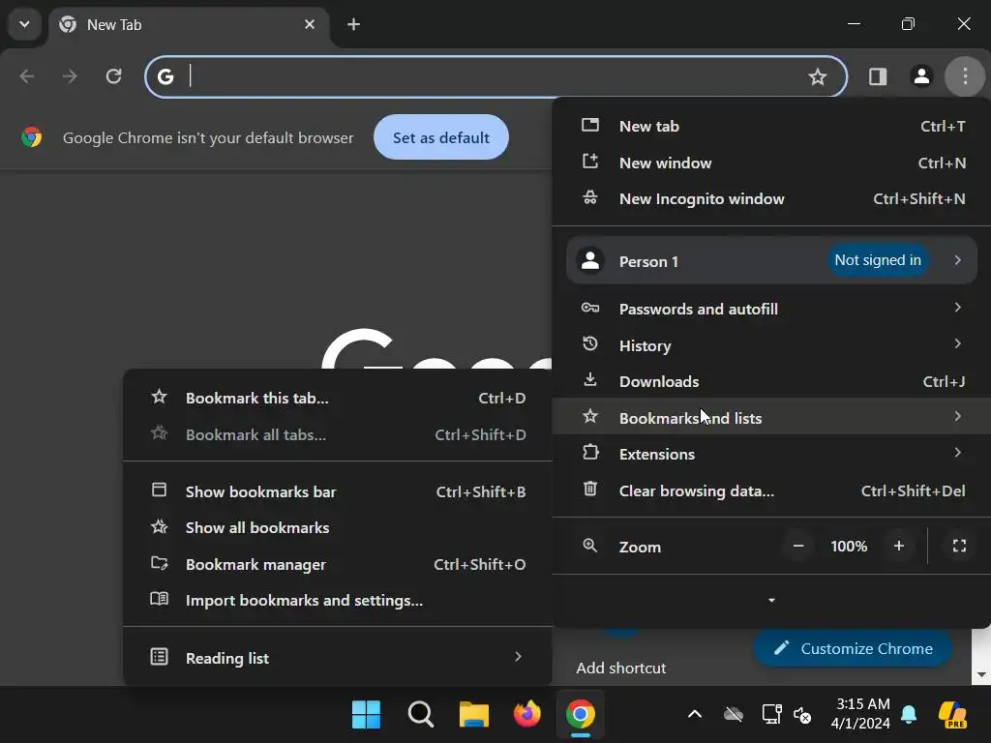
Task: Toggle Show bookmarks bar option
Action: [338, 491]
